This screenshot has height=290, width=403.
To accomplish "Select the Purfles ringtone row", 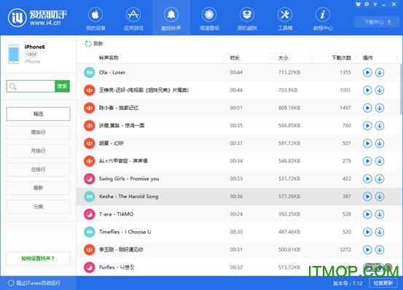I will click(238, 267).
